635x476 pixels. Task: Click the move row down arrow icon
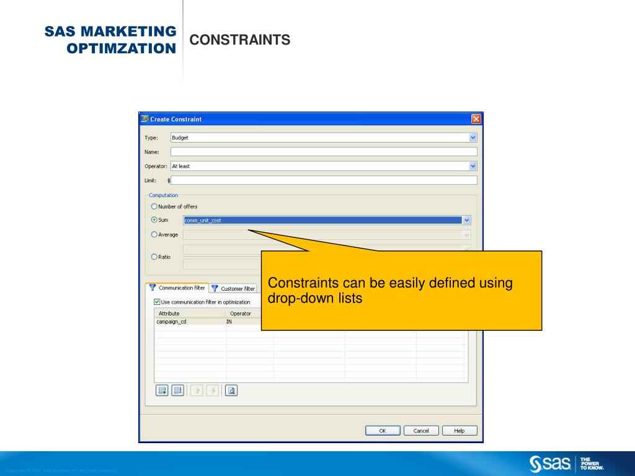tap(213, 390)
